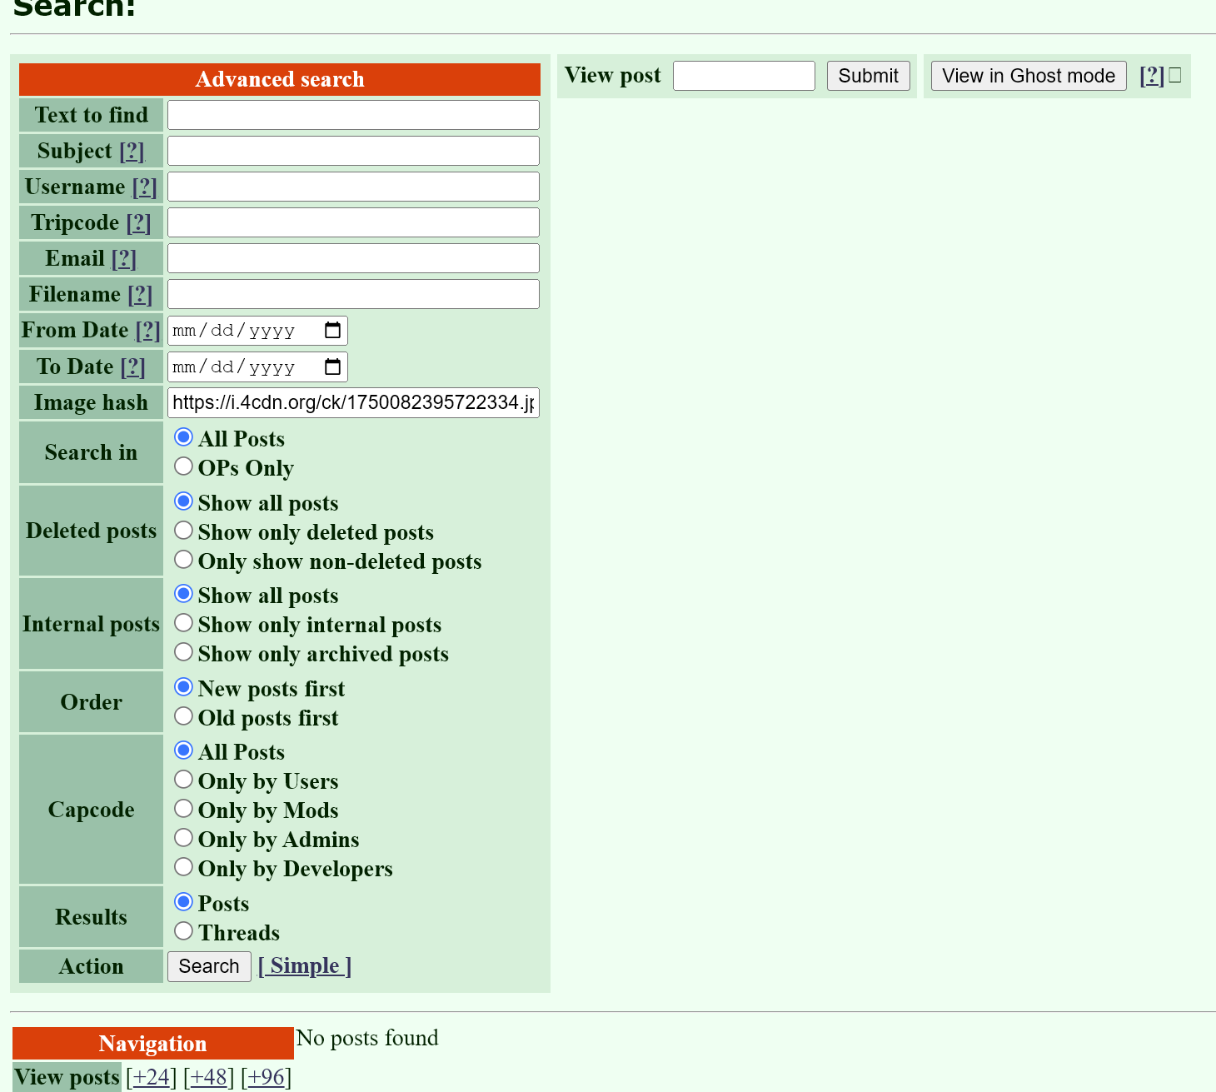1216x1092 pixels.
Task: Choose Show only archived posts
Action: (x=183, y=652)
